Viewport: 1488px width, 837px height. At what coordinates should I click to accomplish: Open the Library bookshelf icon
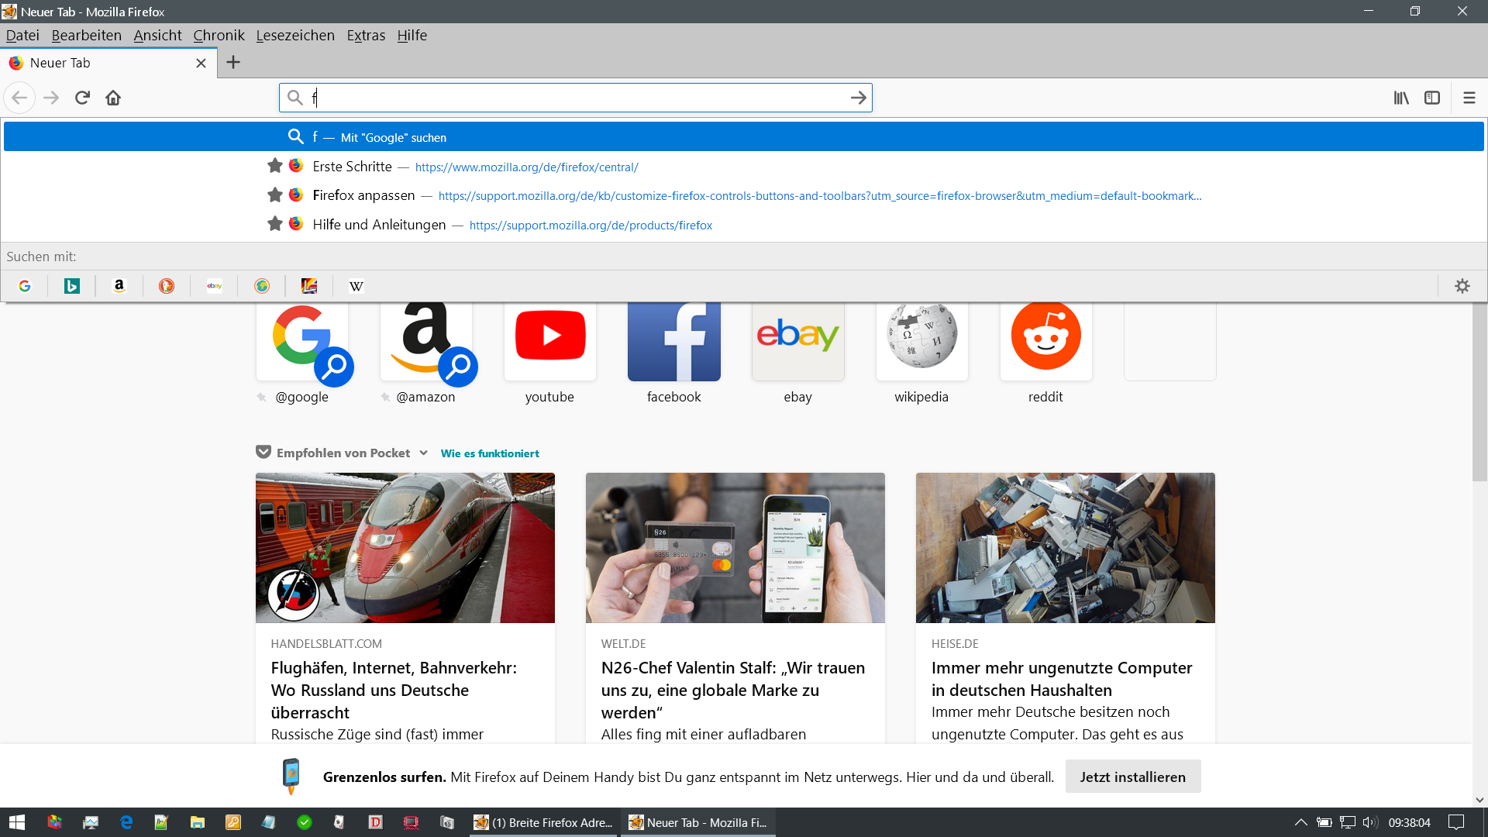click(x=1401, y=98)
